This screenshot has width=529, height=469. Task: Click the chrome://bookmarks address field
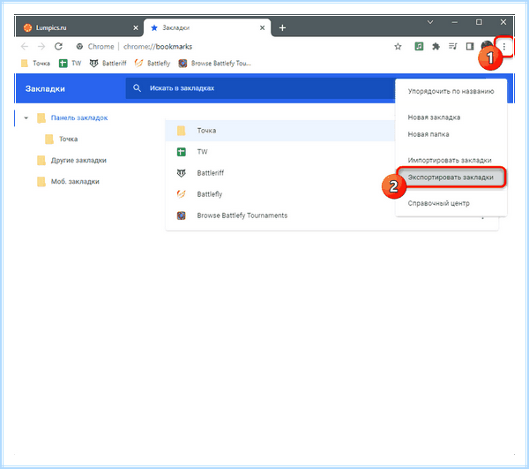click(x=158, y=46)
